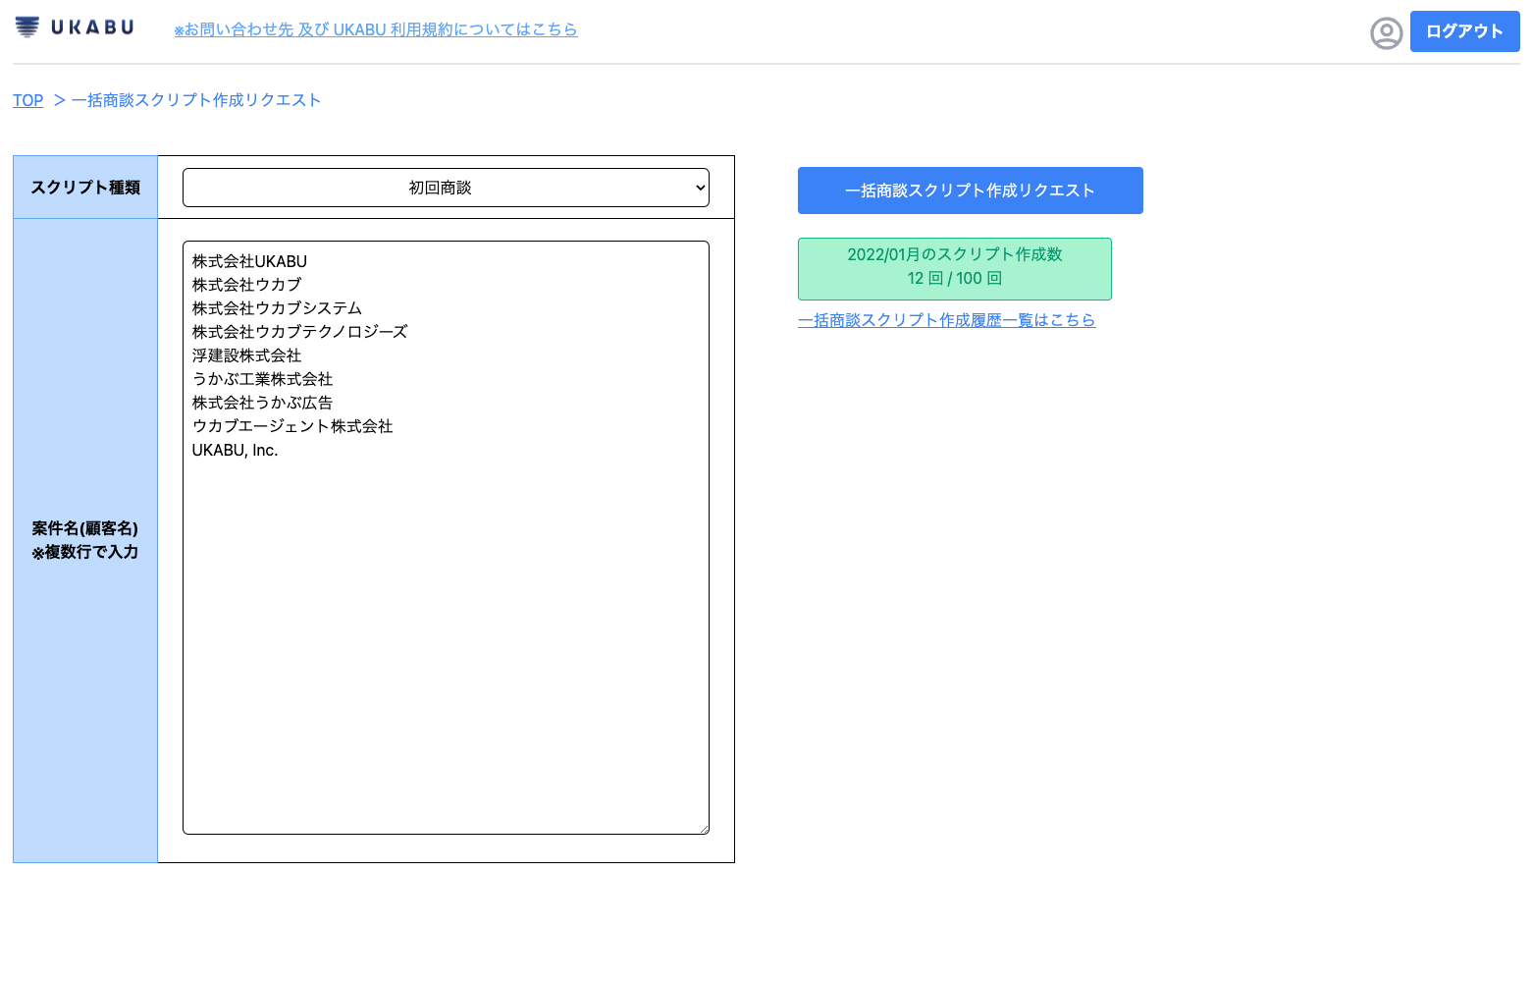Open the user profile avatar icon

[1386, 33]
